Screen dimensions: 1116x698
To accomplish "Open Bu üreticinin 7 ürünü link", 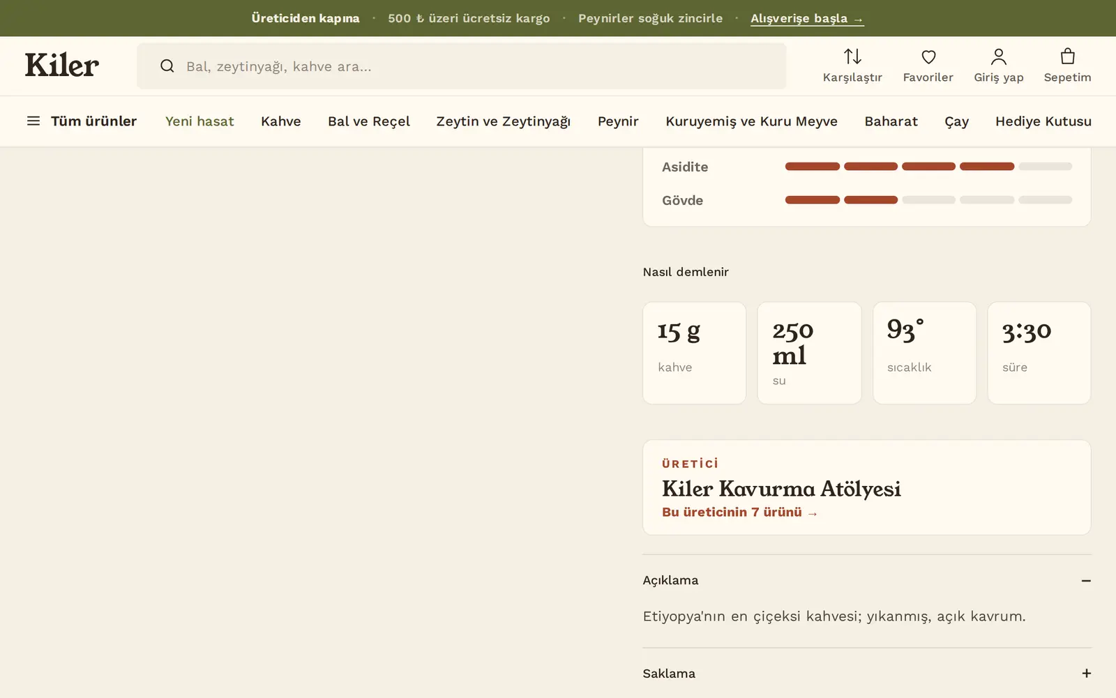I will coord(739,513).
